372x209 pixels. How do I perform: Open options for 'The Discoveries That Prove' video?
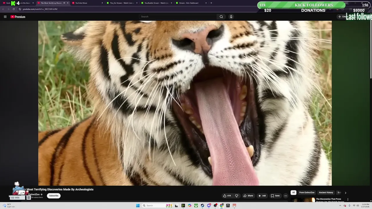(x=348, y=199)
